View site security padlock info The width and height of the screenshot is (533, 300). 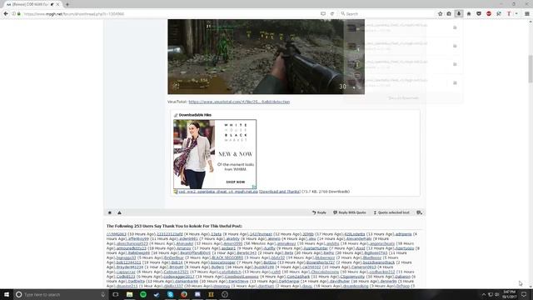pos(18,14)
